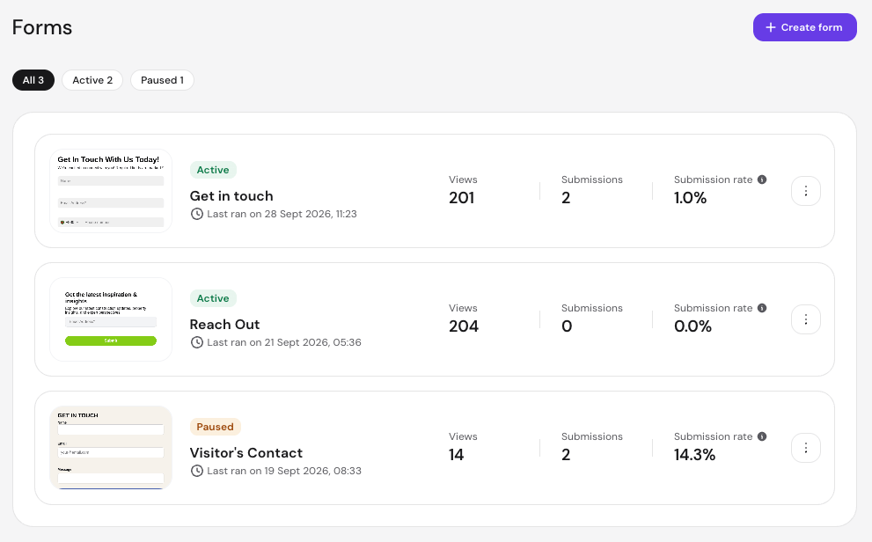Click the Active badge on Get in touch

pyautogui.click(x=213, y=170)
